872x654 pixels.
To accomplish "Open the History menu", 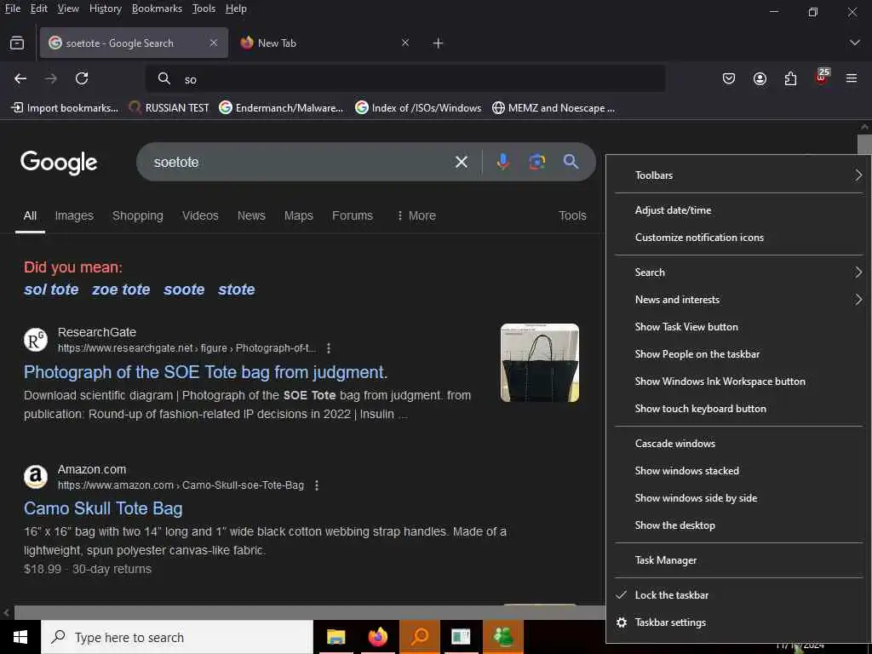I will point(105,9).
